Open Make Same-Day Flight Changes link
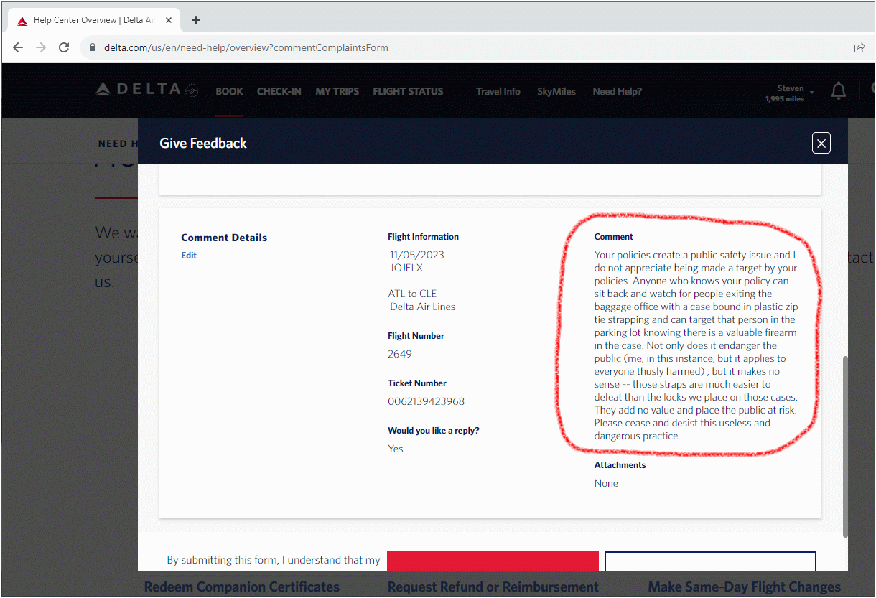Image resolution: width=876 pixels, height=598 pixels. click(745, 587)
